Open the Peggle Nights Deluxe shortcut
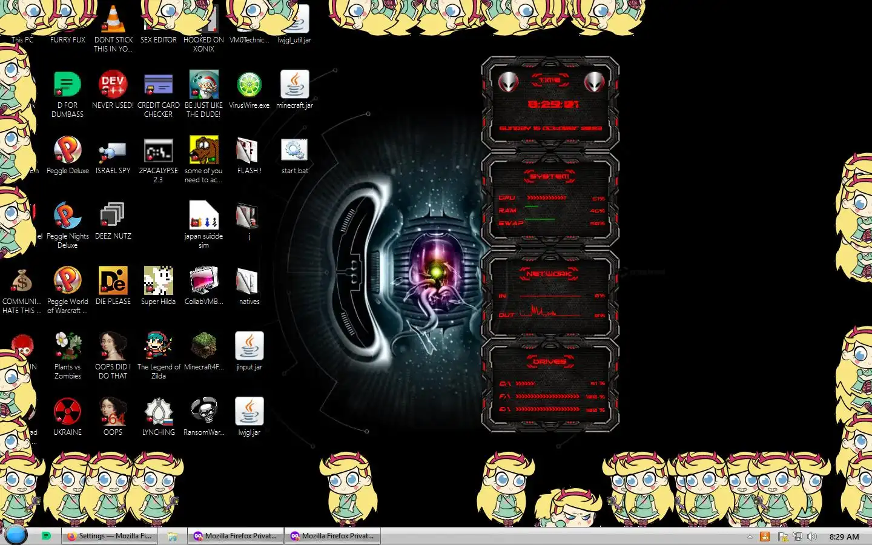The height and width of the screenshot is (545, 872). [x=67, y=225]
